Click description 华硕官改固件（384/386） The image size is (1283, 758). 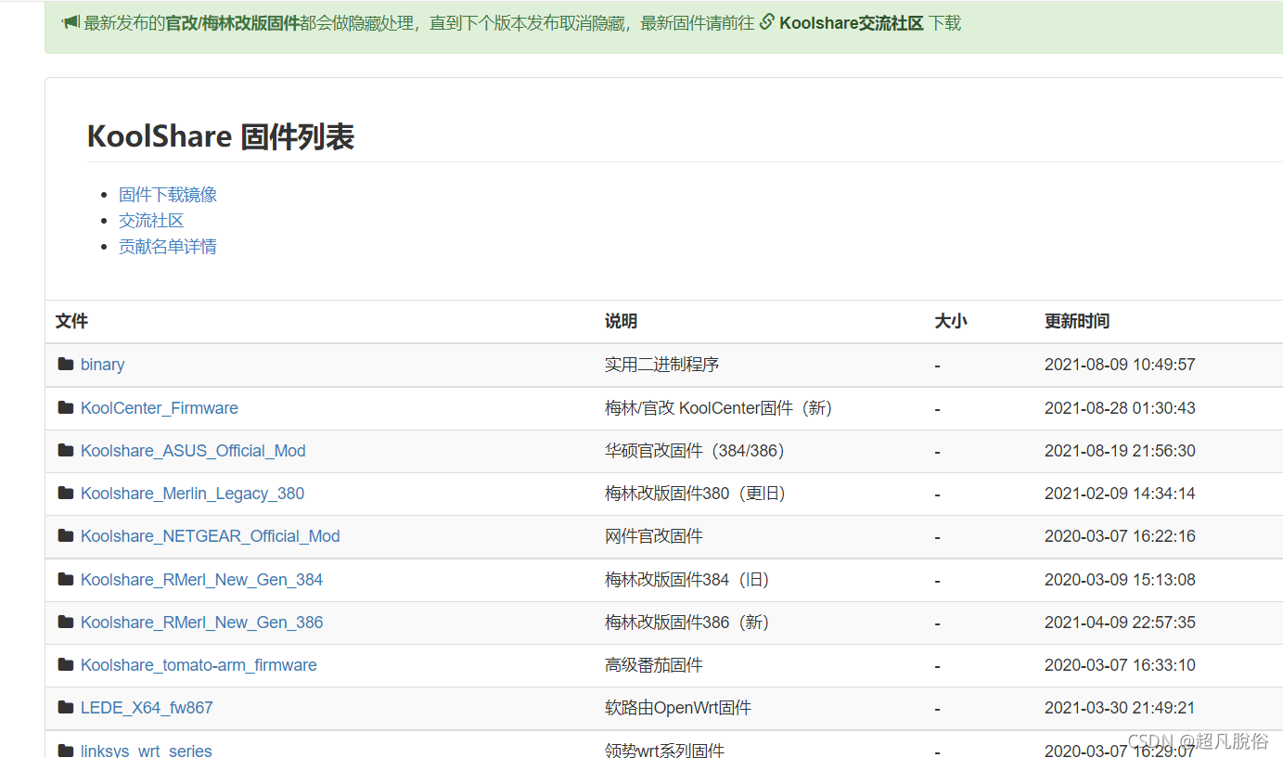(696, 451)
